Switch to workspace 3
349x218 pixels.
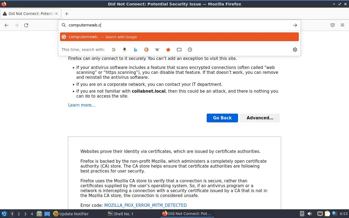pyautogui.click(x=25, y=214)
